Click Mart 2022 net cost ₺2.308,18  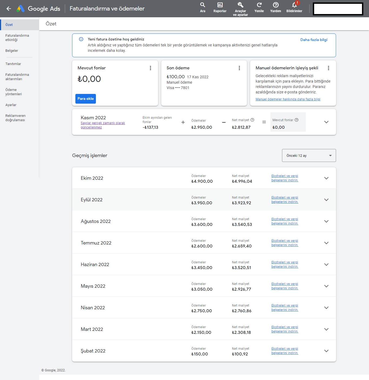pyautogui.click(x=241, y=332)
